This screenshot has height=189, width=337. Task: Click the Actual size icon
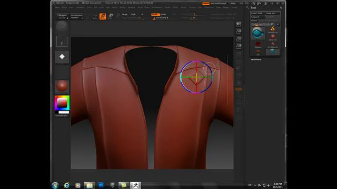(x=239, y=39)
